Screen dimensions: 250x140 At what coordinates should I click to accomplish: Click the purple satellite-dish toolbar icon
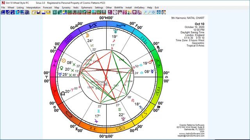coord(139,12)
